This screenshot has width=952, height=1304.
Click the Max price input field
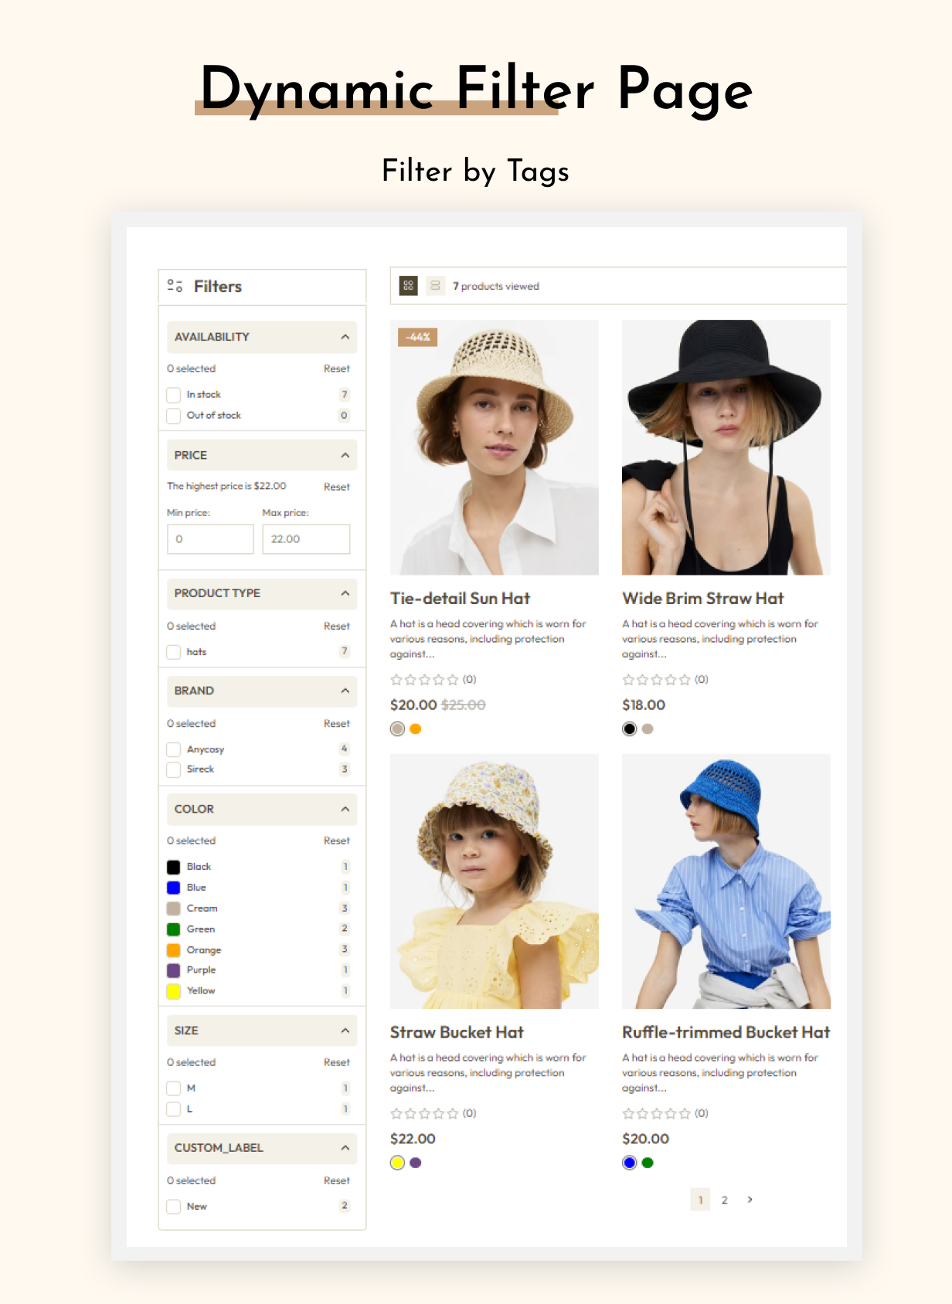coord(306,539)
